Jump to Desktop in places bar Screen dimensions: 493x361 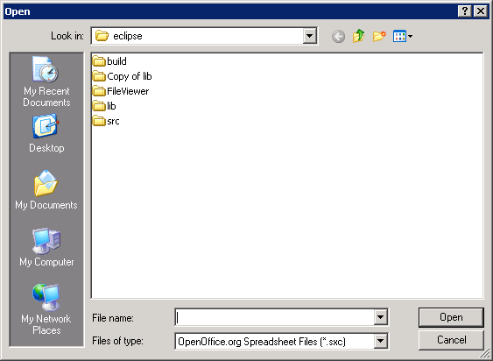[46, 134]
